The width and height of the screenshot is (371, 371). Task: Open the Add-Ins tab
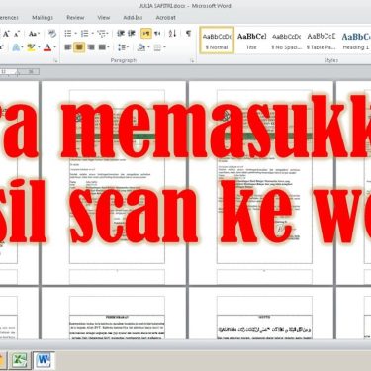(x=133, y=18)
